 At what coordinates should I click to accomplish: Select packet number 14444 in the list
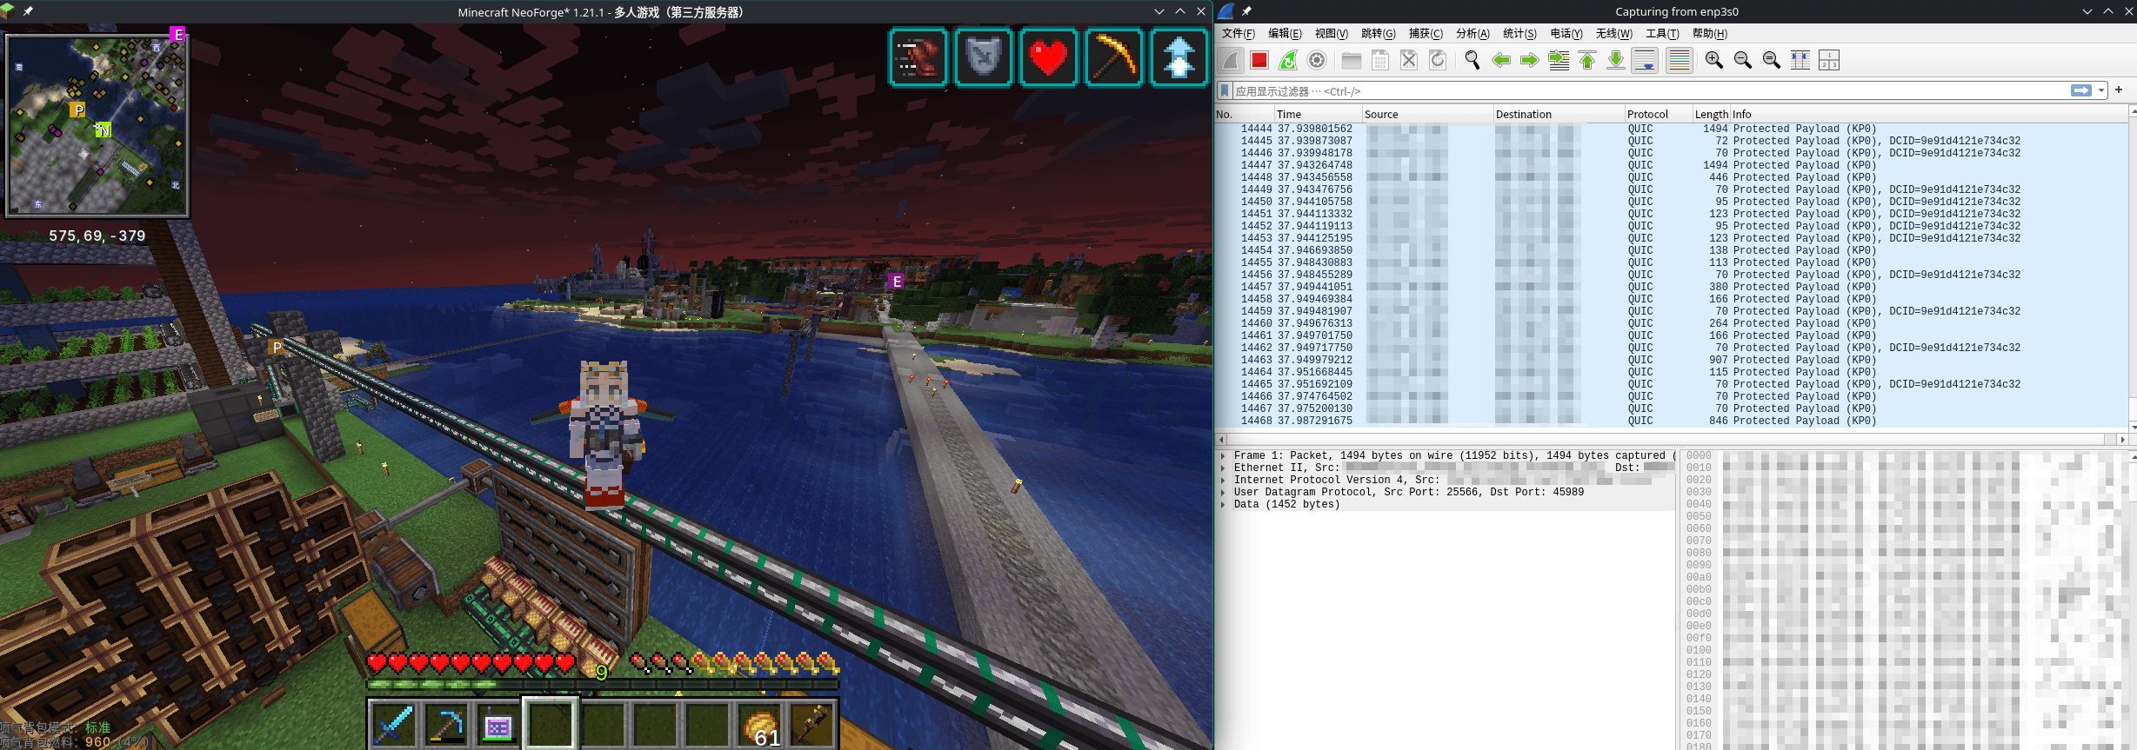(x=1671, y=129)
